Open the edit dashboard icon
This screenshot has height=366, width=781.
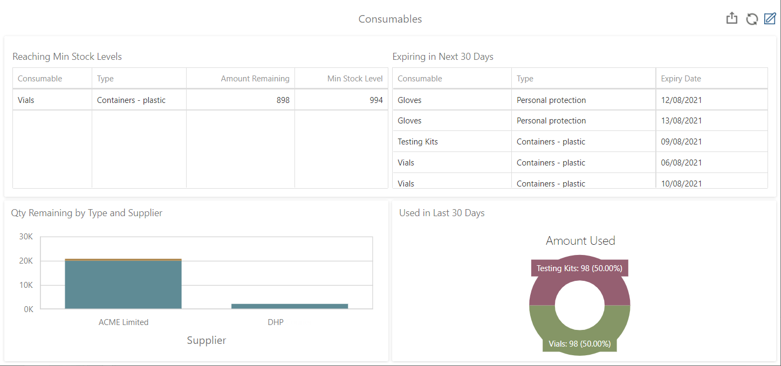[x=770, y=19]
